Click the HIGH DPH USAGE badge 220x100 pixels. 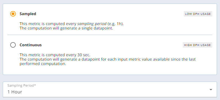click(197, 45)
